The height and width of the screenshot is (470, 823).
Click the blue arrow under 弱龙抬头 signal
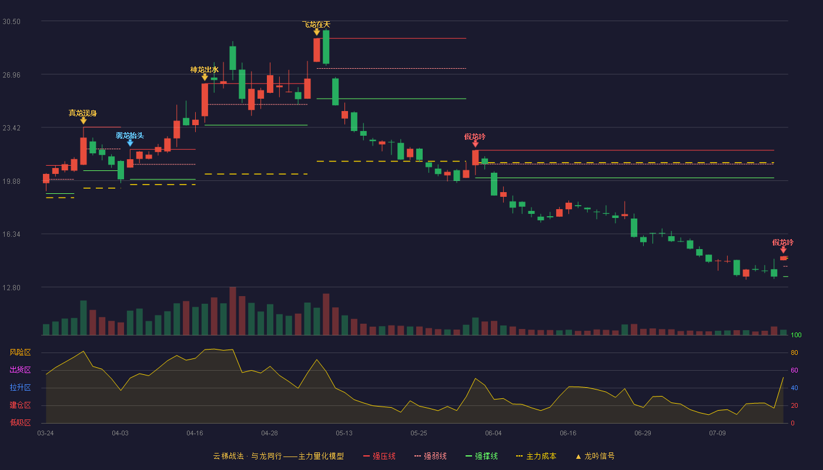[x=130, y=143]
